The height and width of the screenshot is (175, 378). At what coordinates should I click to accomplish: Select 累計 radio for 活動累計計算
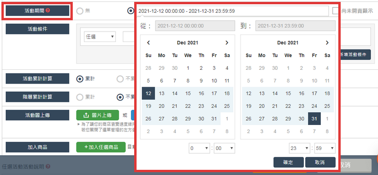80,79
